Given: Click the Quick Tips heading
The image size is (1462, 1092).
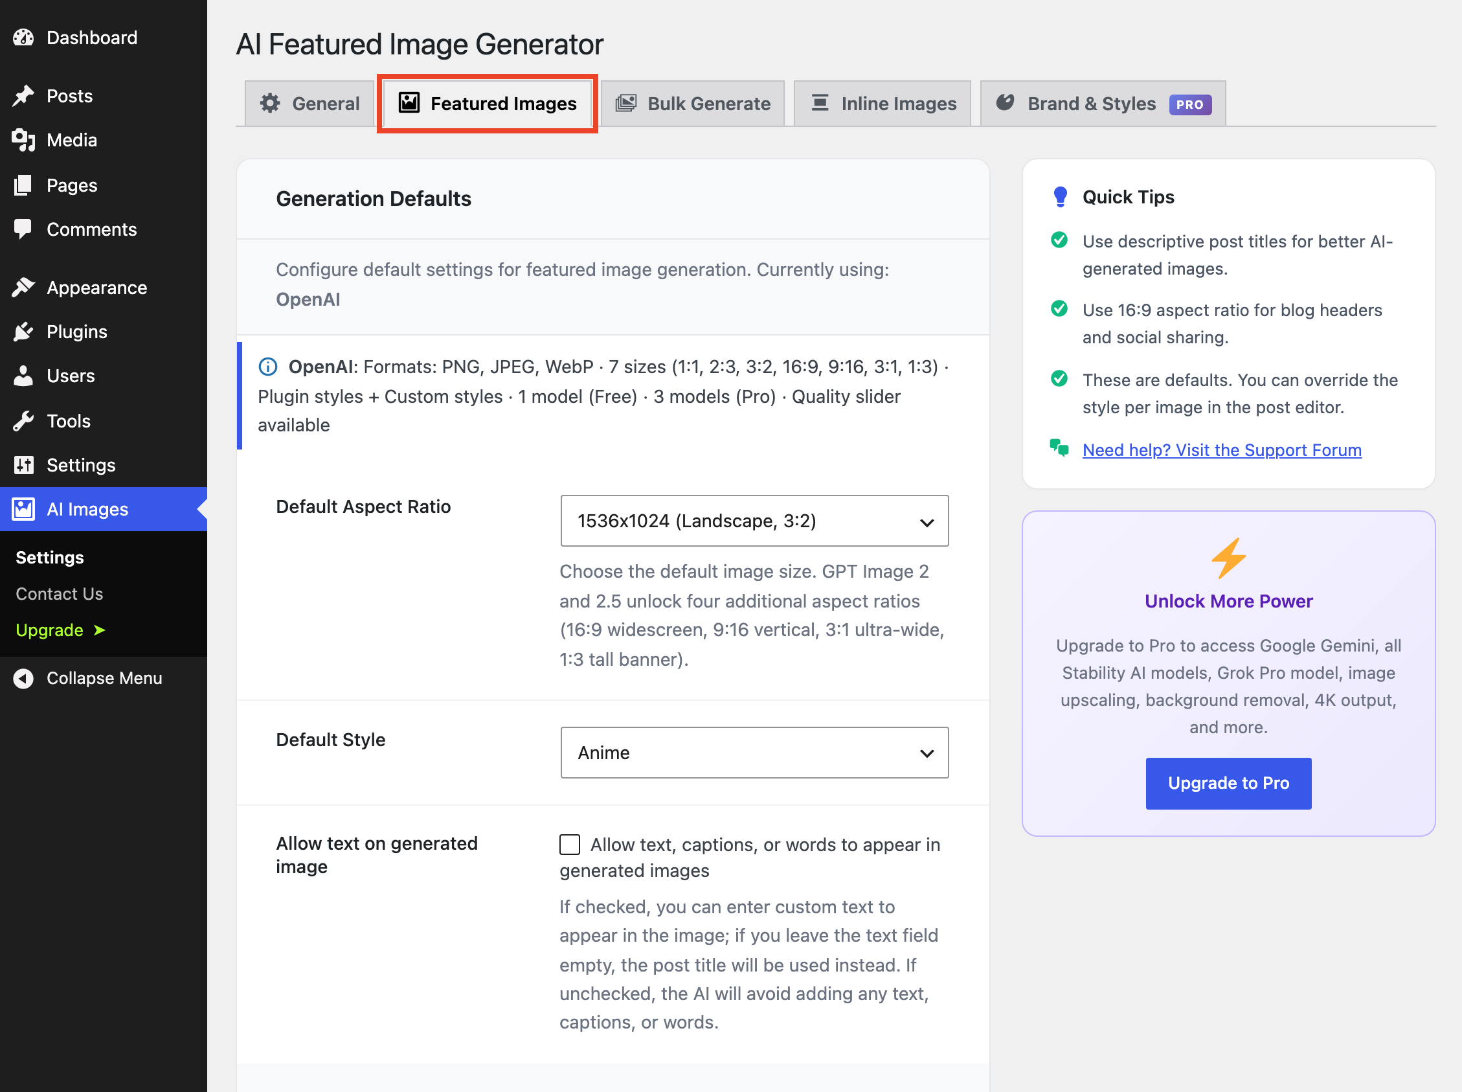Looking at the screenshot, I should coord(1129,197).
